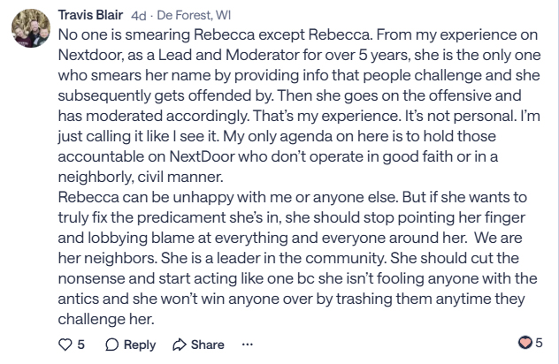Click the Travis Blair author name

(x=91, y=15)
